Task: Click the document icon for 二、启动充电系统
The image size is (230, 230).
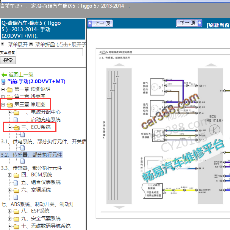Action: tap(16, 120)
